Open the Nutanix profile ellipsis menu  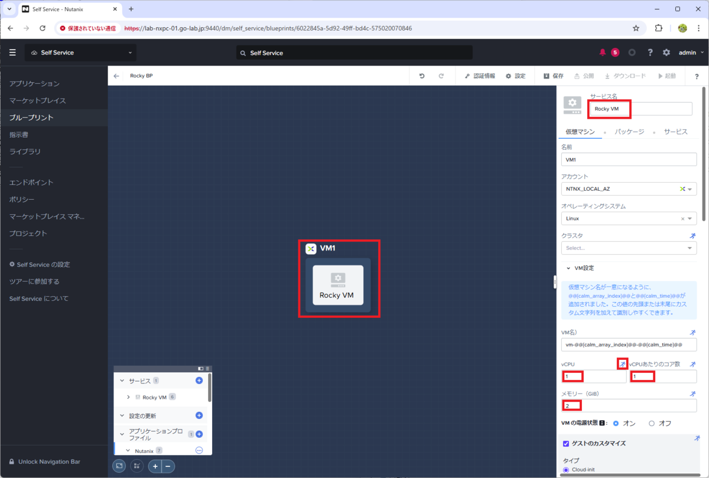click(x=199, y=450)
